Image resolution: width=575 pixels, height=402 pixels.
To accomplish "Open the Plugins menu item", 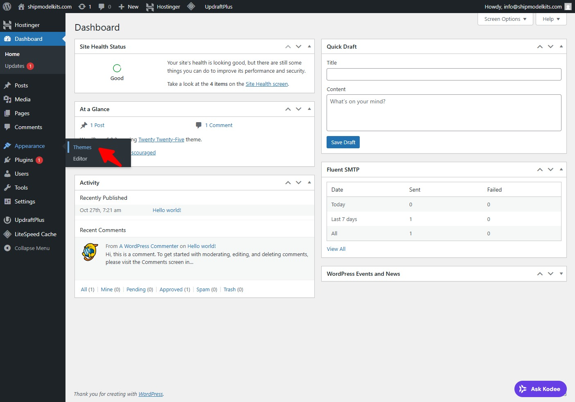I will point(24,160).
